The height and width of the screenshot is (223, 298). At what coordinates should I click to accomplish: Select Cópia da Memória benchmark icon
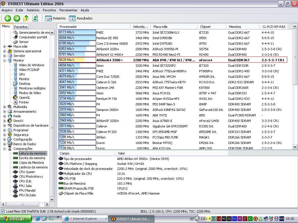pyautogui.click(x=15, y=163)
